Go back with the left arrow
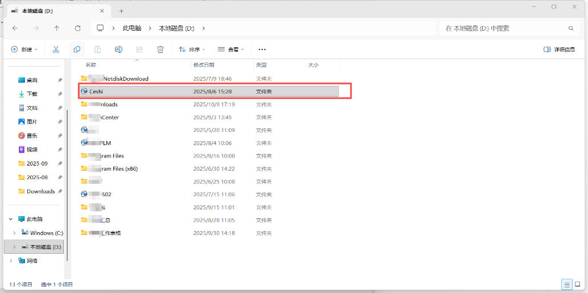Viewport: 588px width, 293px height. coord(15,28)
